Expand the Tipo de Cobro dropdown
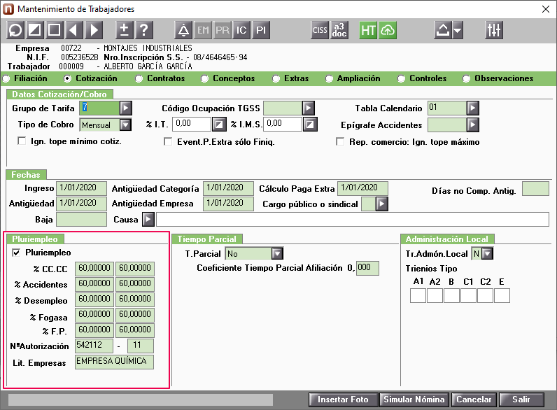 125,125
